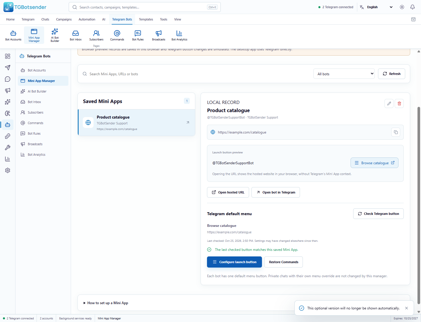Open Subscribers ribbon icon
Screen dimensions: 421x322
(x=96, y=35)
